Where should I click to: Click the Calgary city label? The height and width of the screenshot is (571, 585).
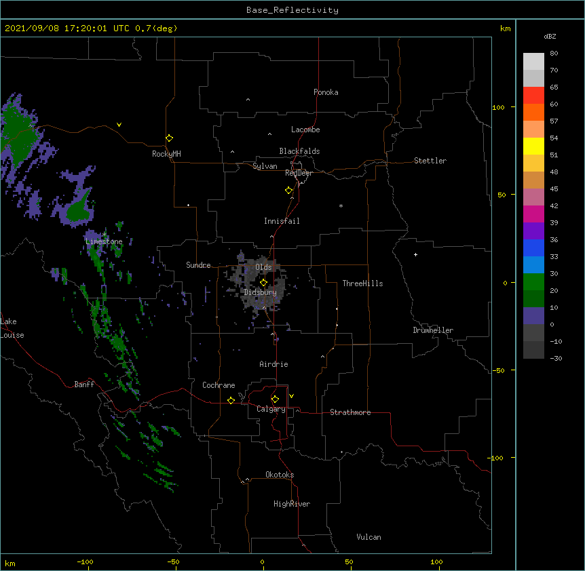point(271,409)
